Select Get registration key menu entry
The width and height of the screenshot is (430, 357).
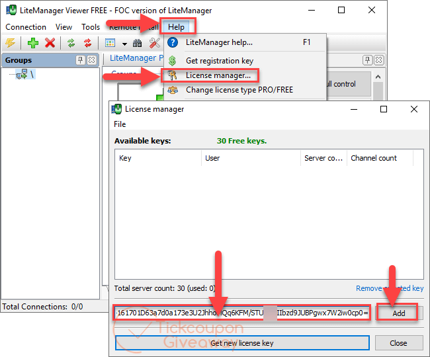coord(245,61)
